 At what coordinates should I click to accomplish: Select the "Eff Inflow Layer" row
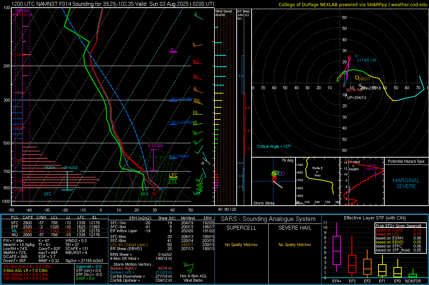point(162,231)
